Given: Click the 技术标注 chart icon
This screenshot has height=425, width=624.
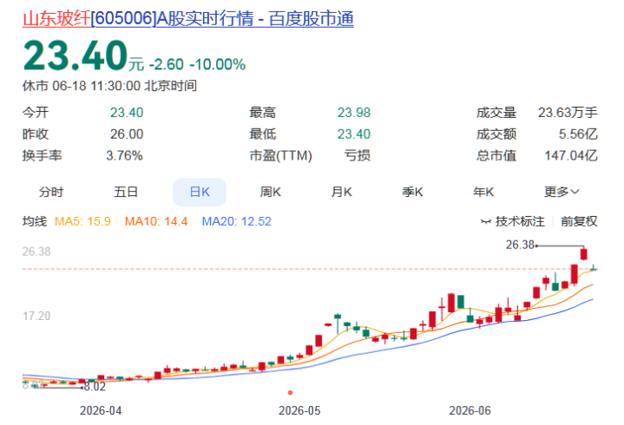Looking at the screenshot, I should 486,221.
